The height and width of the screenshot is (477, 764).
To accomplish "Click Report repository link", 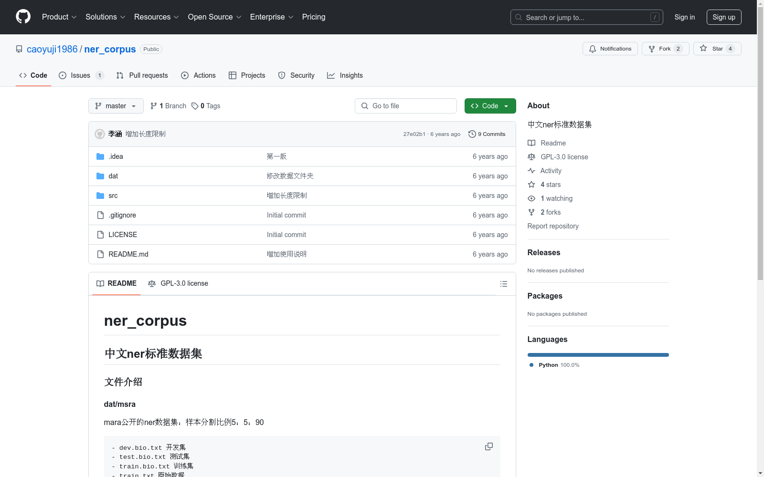I will pos(553,226).
